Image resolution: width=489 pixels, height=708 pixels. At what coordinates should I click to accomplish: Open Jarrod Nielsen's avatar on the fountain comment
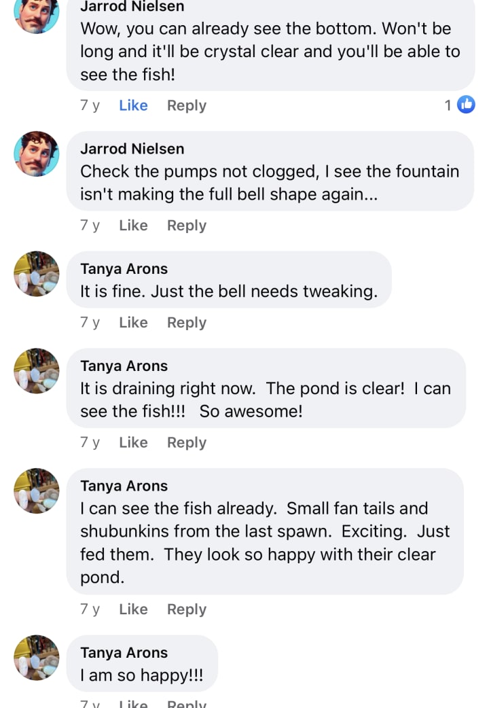click(37, 154)
